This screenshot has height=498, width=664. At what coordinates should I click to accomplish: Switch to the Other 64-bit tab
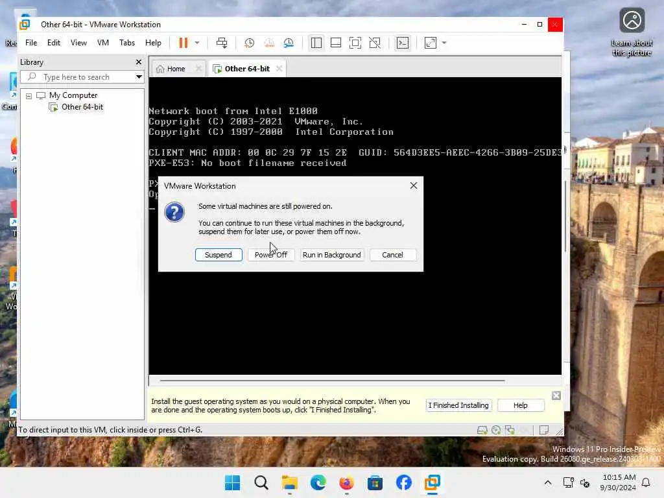click(247, 69)
